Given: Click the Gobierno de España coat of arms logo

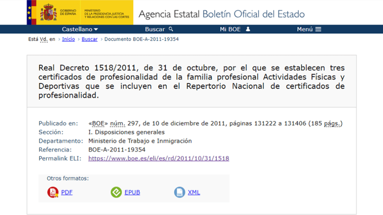Looking at the screenshot, I should (x=48, y=12).
